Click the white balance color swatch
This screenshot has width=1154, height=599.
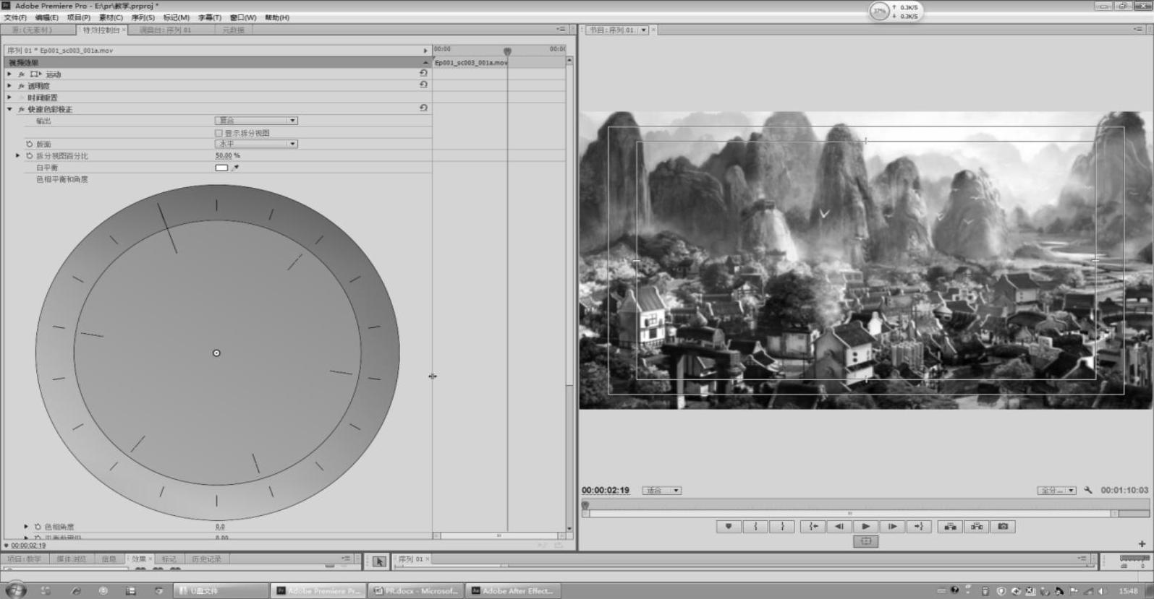[x=221, y=168]
